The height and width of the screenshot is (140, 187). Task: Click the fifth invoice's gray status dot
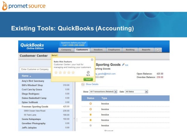pos(91,125)
